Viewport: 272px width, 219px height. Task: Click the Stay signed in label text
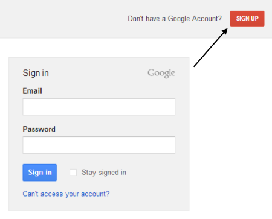tap(104, 173)
